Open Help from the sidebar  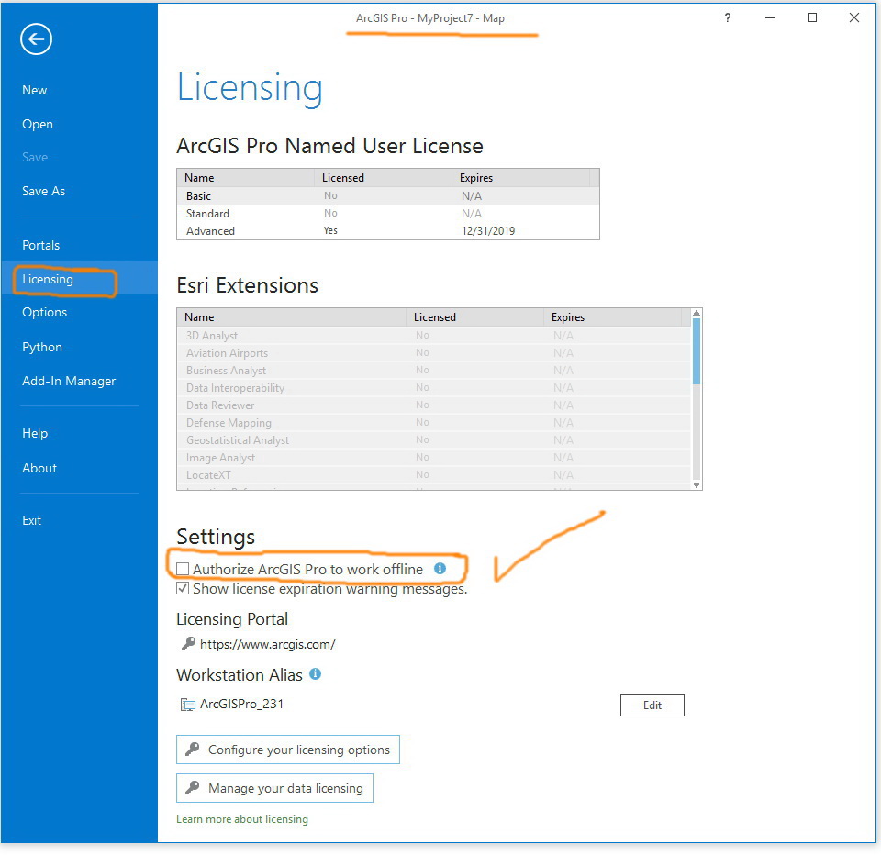(35, 433)
